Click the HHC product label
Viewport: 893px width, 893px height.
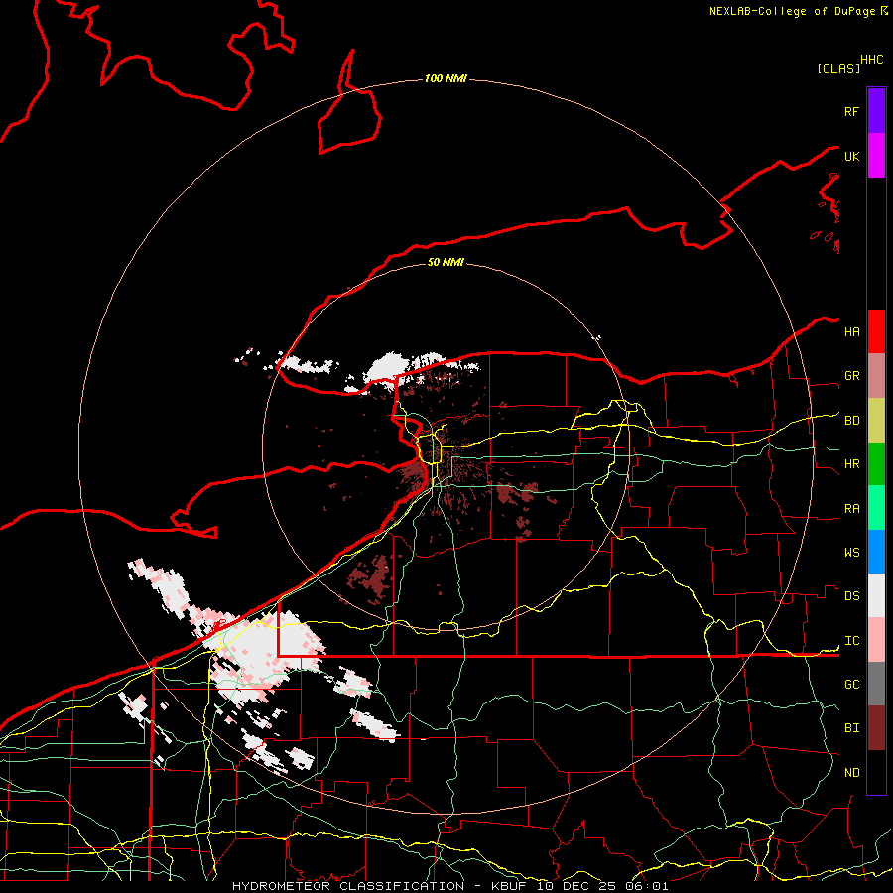click(871, 60)
